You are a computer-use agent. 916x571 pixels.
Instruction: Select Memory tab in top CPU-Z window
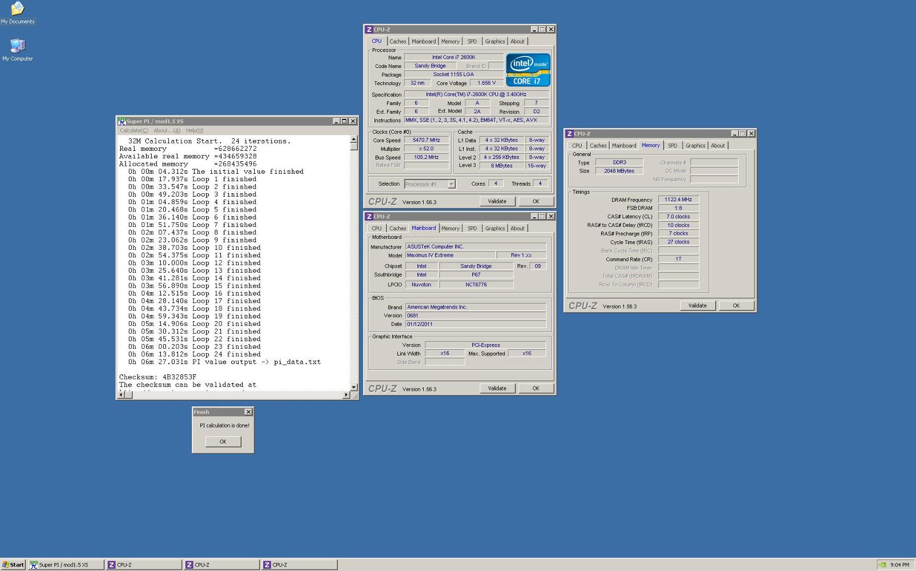451,41
